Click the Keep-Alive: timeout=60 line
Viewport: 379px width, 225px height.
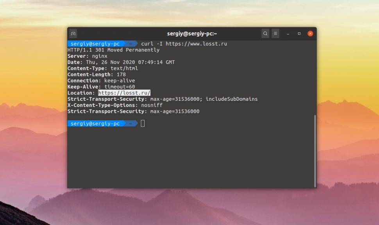[101, 87]
